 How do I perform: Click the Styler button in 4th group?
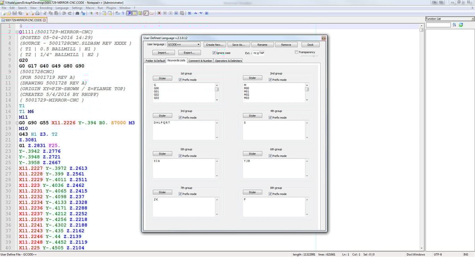click(252, 116)
